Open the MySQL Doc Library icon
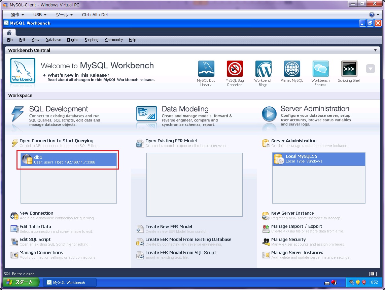The width and height of the screenshot is (385, 290). (x=206, y=69)
